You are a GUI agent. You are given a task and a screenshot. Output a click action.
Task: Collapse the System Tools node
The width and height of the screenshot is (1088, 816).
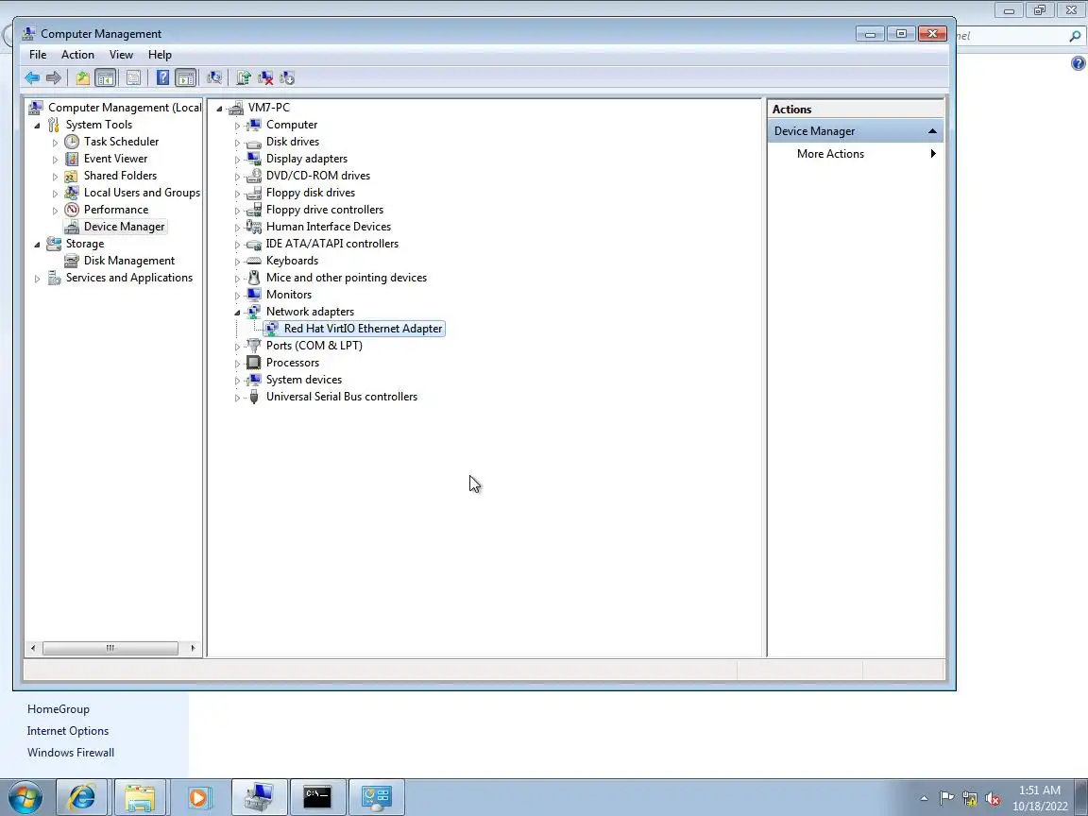(38, 126)
